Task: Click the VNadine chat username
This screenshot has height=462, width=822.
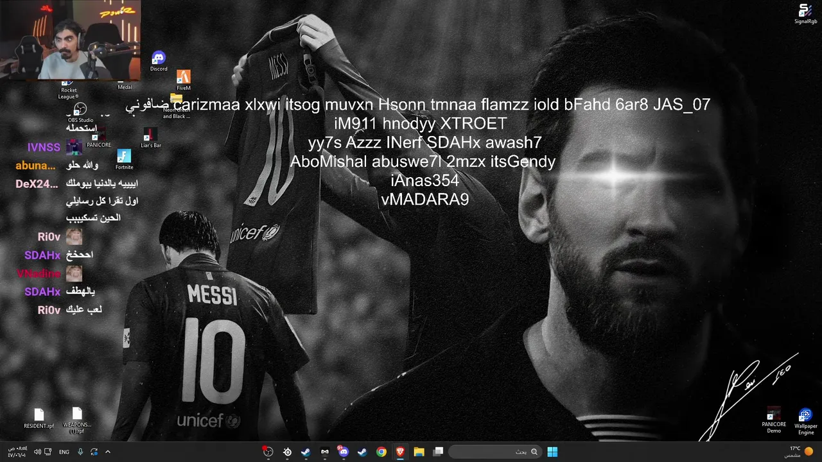Action: (39, 273)
